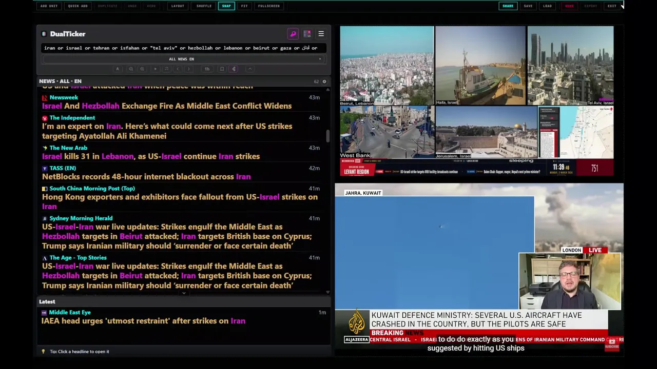Click the Haifa, Israel webcam tile
The width and height of the screenshot is (657, 369).
pyautogui.click(x=480, y=66)
